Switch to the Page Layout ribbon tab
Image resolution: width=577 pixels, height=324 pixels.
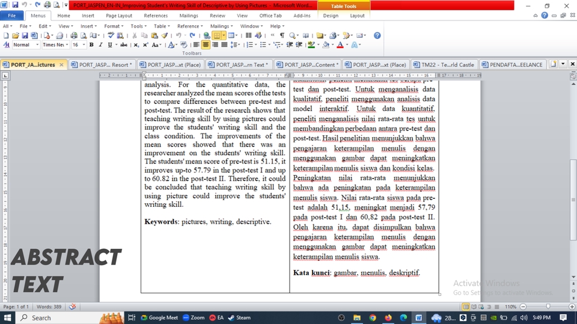click(x=119, y=16)
